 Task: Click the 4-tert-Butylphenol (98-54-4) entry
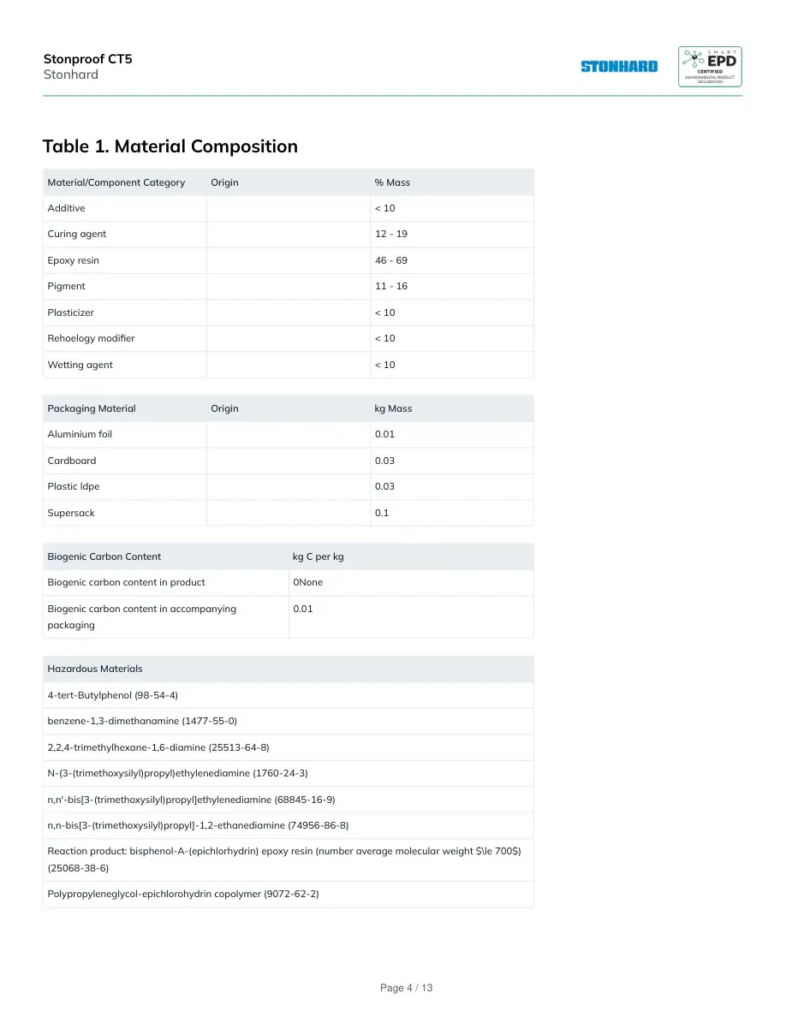[113, 695]
